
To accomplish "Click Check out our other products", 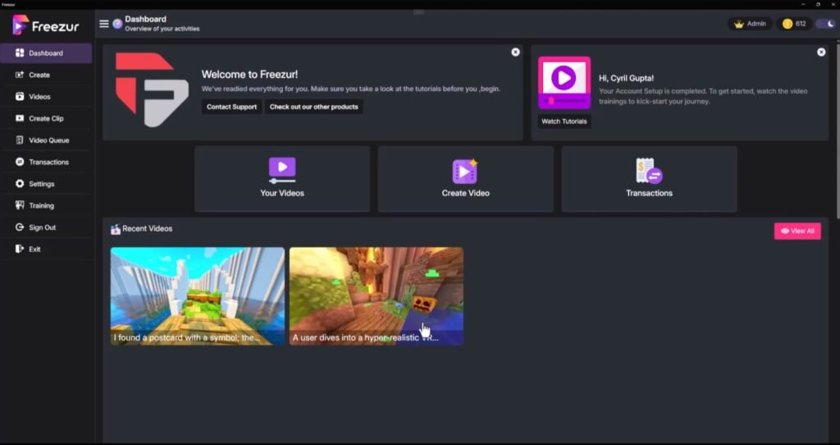I will (313, 107).
